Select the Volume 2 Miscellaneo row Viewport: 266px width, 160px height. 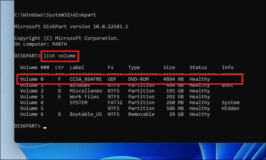point(115,91)
